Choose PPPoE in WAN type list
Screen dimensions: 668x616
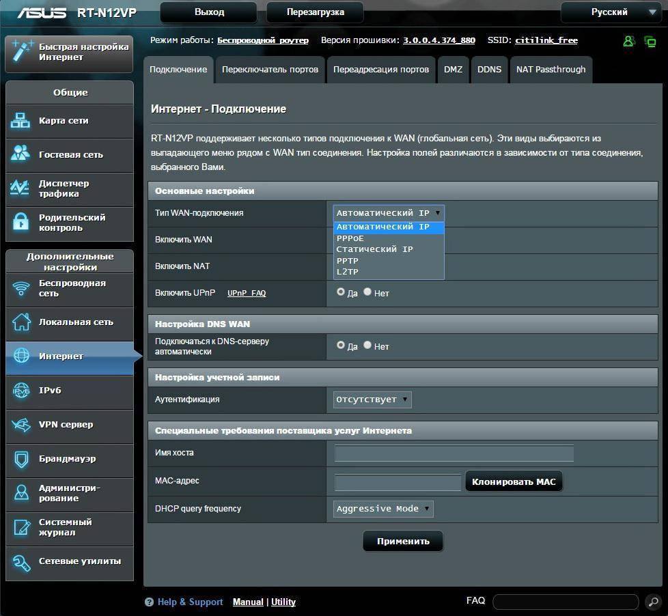pyautogui.click(x=350, y=238)
